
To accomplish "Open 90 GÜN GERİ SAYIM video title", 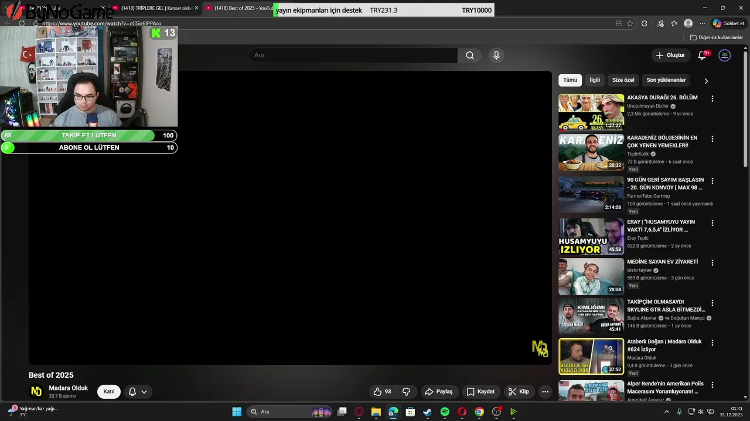I will click(x=666, y=184).
